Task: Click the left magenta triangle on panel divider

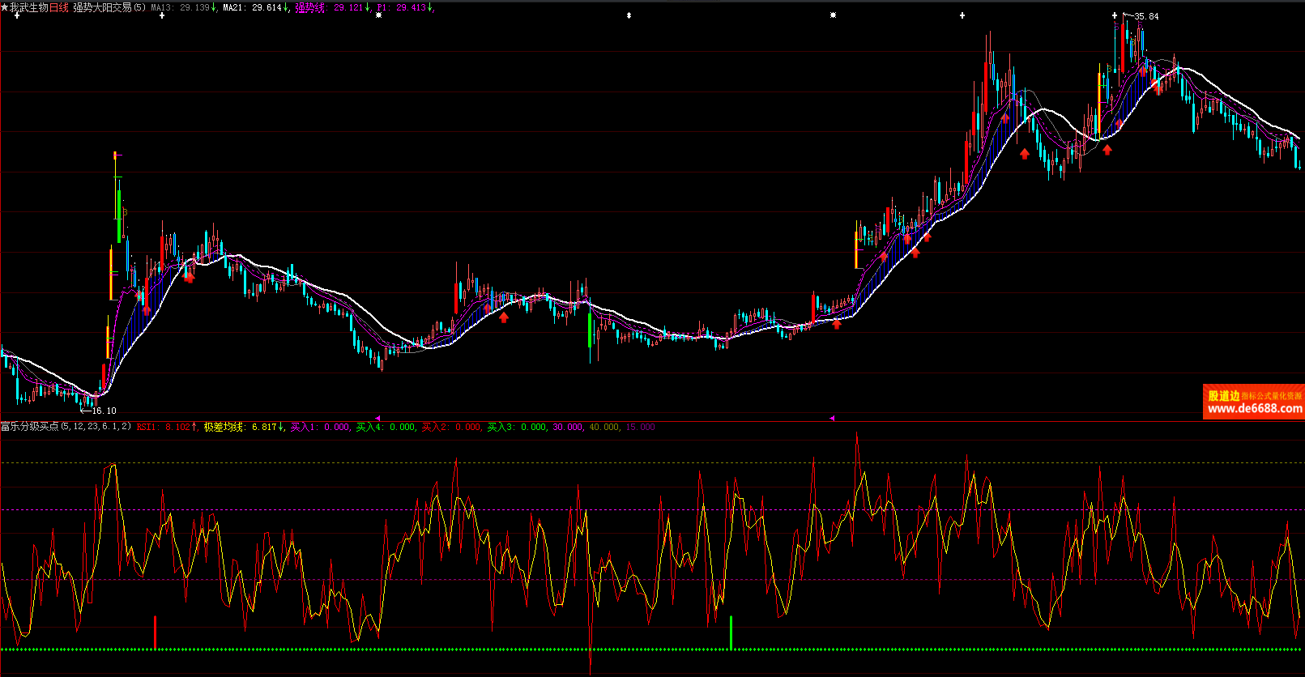Action: [377, 418]
